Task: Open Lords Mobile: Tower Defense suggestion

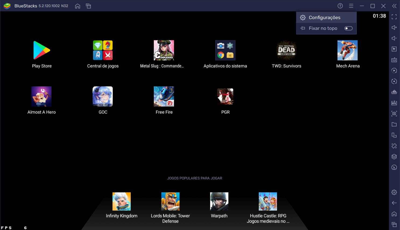Action: tap(170, 201)
